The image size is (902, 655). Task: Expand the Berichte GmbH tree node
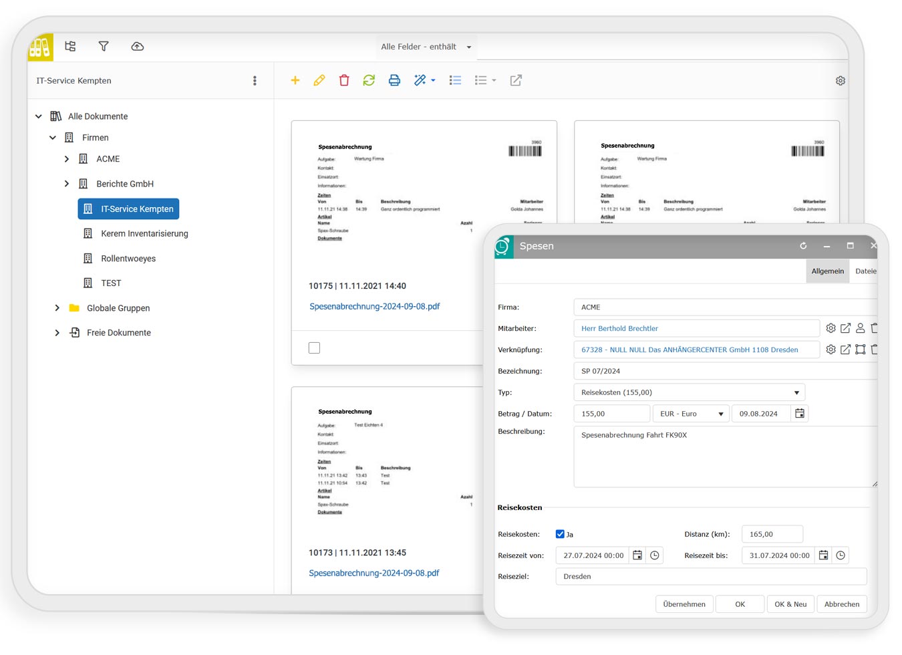click(66, 184)
